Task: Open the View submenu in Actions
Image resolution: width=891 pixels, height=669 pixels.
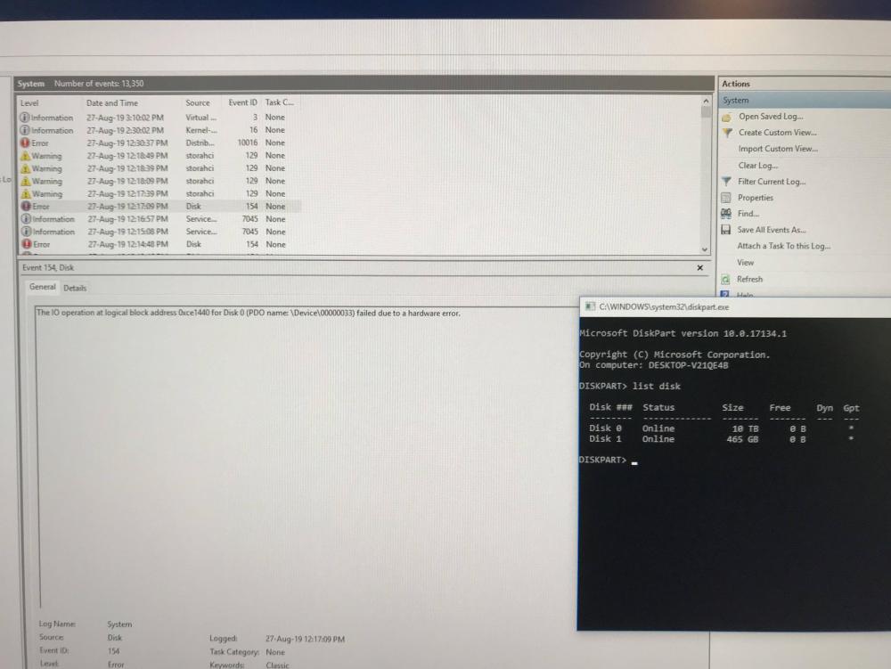Action: (745, 263)
